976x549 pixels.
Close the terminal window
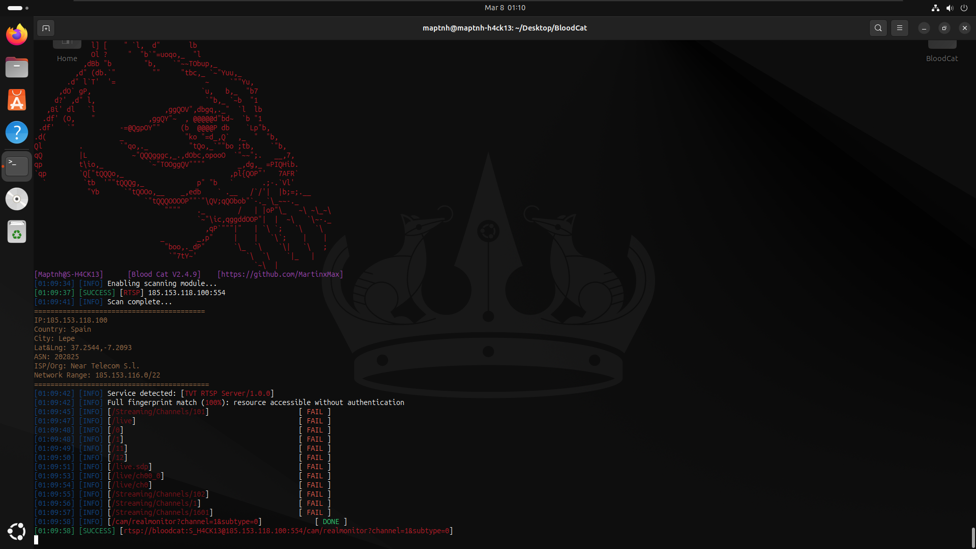[x=965, y=28]
